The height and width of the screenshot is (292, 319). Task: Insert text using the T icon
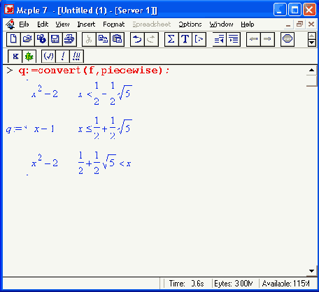pyautogui.click(x=185, y=39)
